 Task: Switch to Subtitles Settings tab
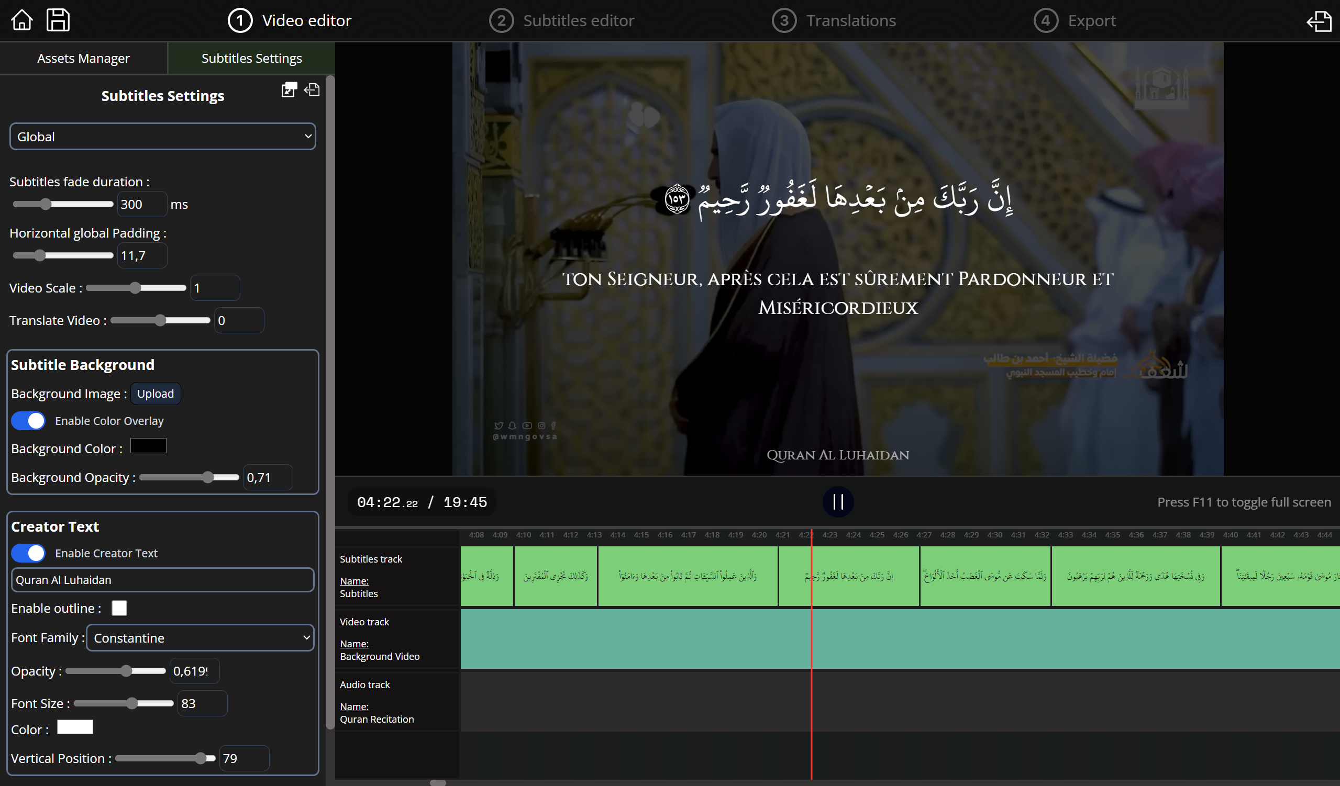tap(251, 58)
